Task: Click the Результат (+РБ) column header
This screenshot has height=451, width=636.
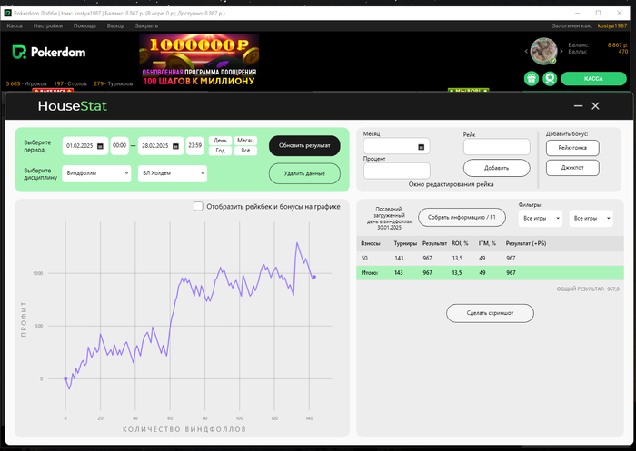Action: 526,243
